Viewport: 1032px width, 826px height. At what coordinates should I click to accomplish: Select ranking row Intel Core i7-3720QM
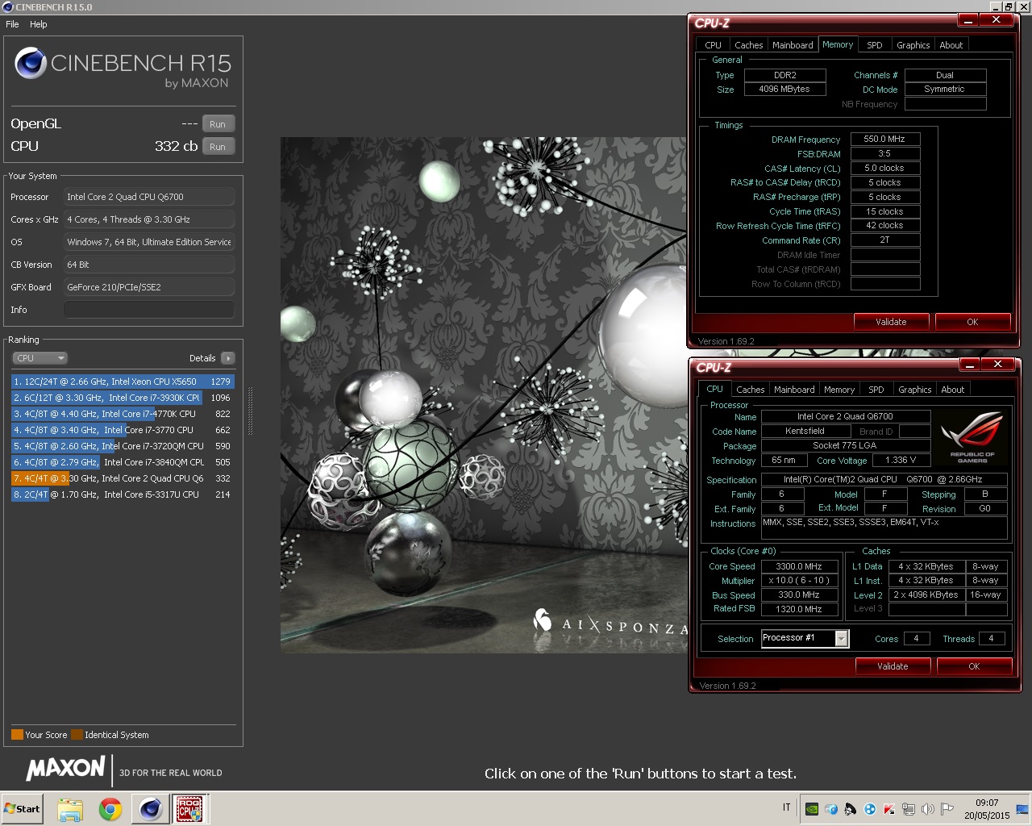[x=123, y=446]
